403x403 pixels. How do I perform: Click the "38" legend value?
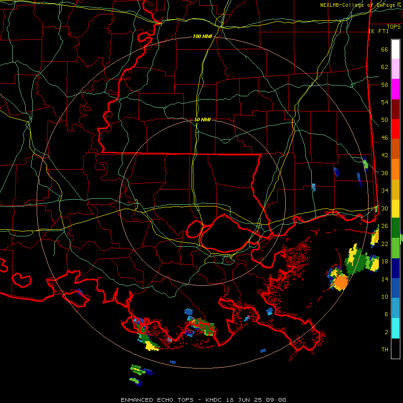tap(385, 173)
